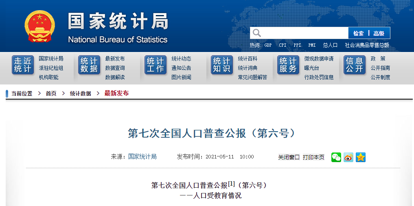Open the 走近统计 section tile
This screenshot has width=414, height=206.
pyautogui.click(x=23, y=65)
